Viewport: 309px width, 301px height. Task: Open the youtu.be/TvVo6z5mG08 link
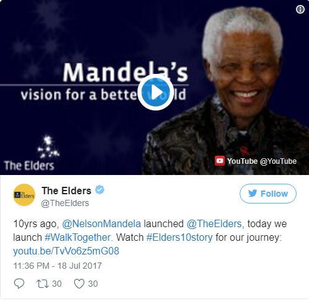(x=66, y=251)
